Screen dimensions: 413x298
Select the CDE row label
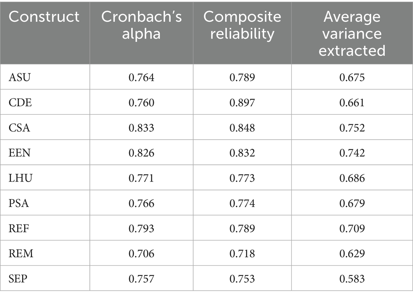tap(20, 102)
